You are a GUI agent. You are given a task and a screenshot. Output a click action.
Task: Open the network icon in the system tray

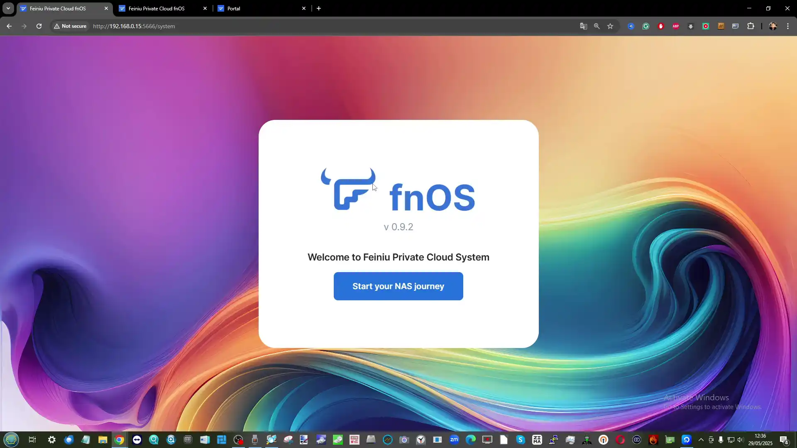[x=731, y=440]
